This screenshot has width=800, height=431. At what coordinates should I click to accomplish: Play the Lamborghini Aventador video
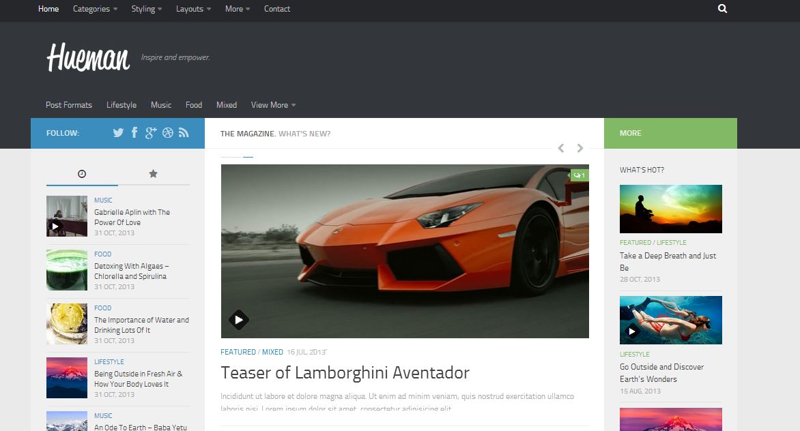click(x=238, y=320)
